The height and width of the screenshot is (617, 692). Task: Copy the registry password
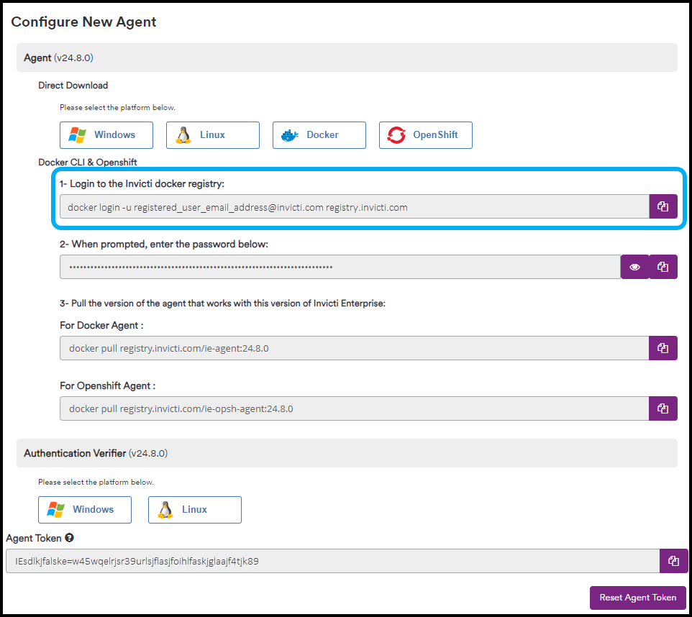[x=663, y=267]
